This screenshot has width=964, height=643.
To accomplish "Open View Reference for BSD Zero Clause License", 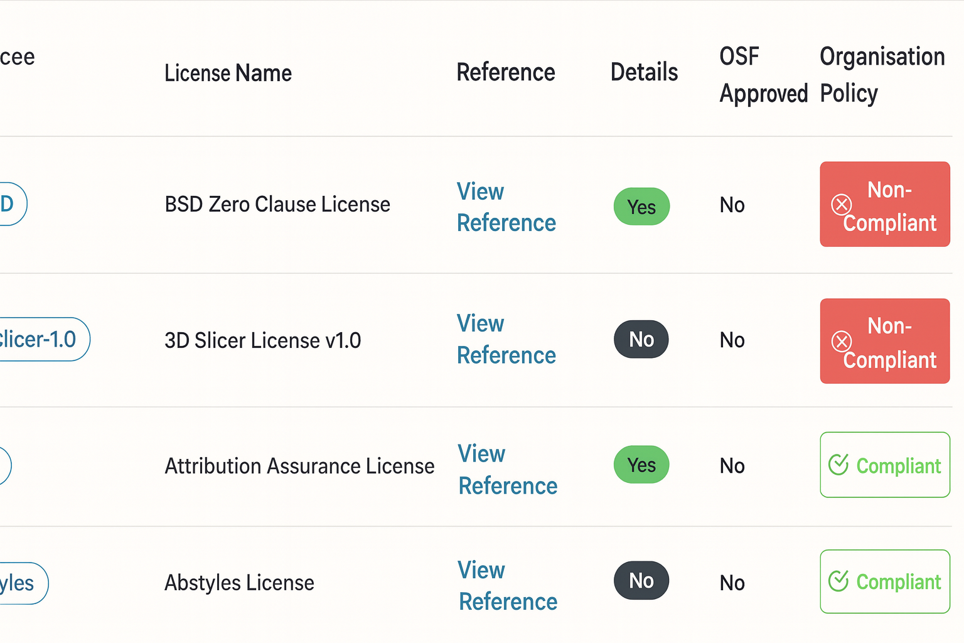I will click(x=506, y=207).
